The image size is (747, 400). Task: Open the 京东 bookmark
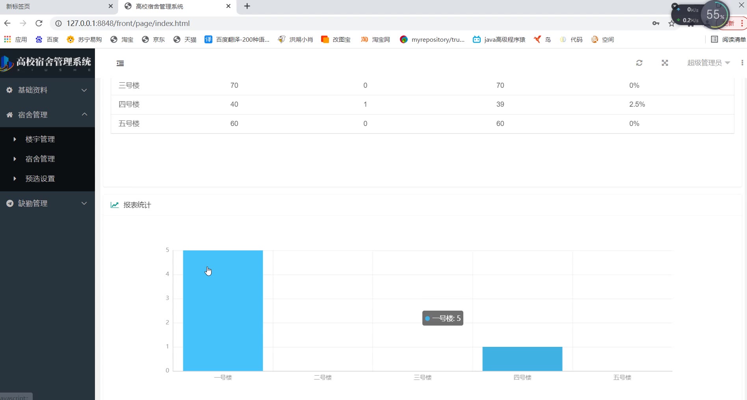click(x=153, y=39)
